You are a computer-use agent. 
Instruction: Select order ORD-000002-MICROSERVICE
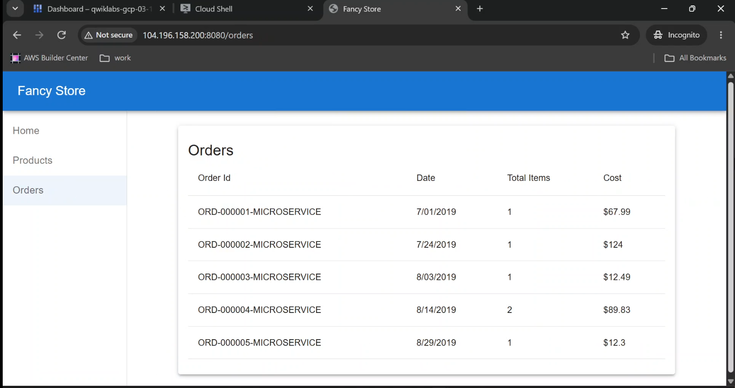[x=259, y=245]
